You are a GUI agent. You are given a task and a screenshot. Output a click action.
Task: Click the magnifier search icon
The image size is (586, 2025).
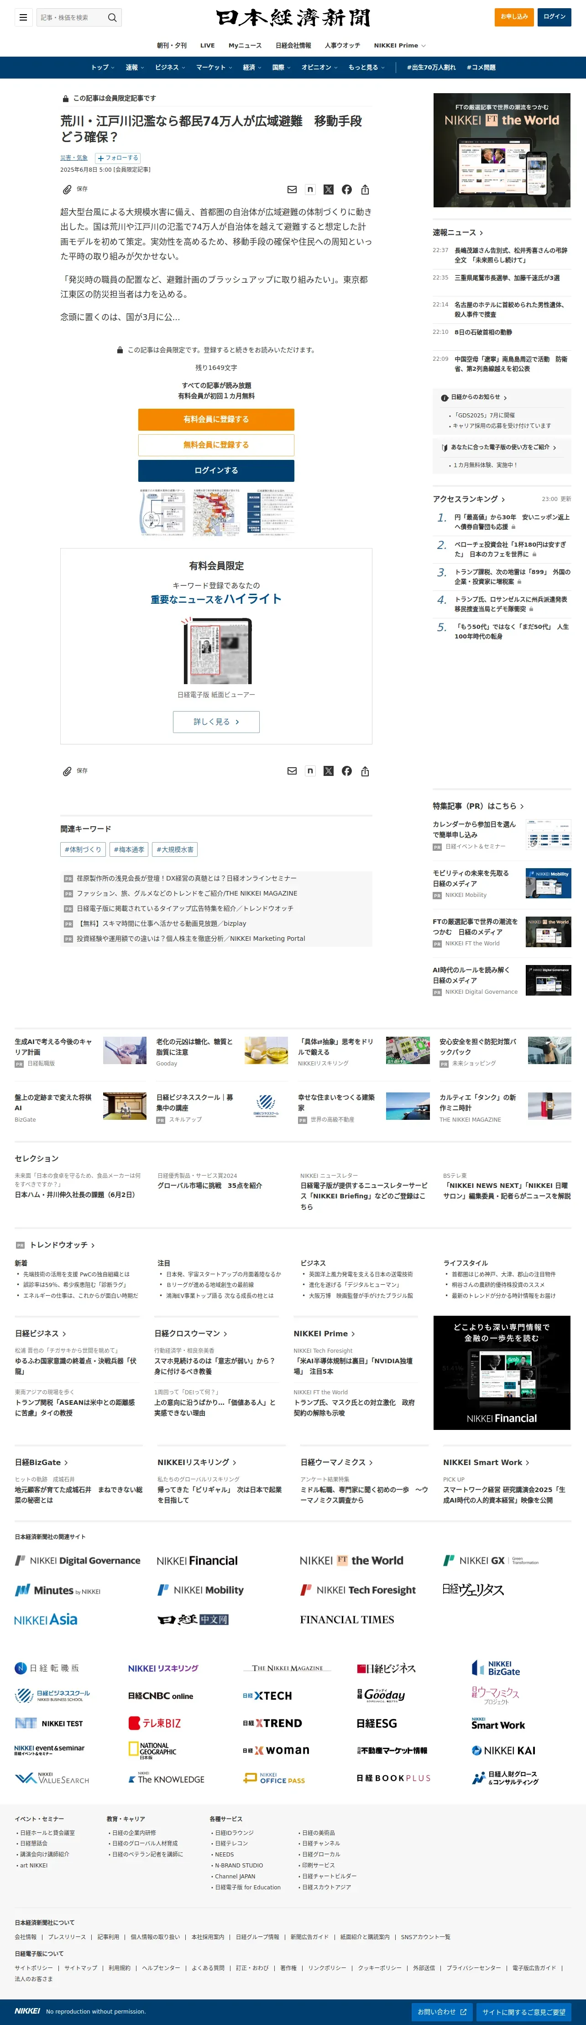(x=112, y=17)
